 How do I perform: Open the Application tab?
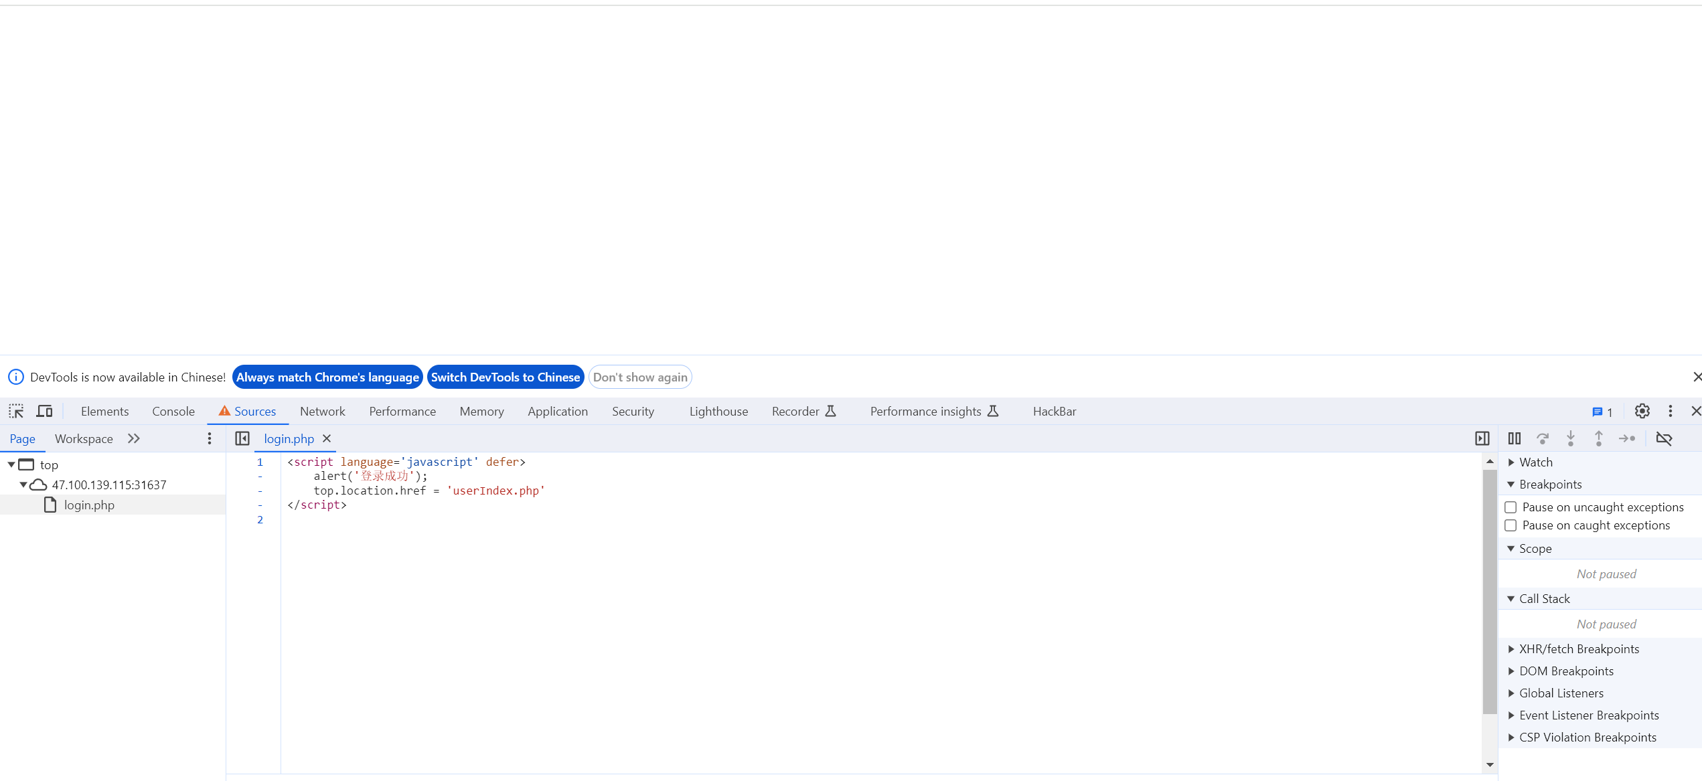pyautogui.click(x=558, y=412)
